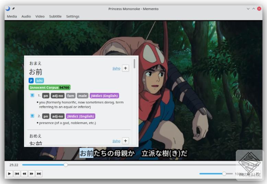Open the Settings menu
The height and width of the screenshot is (184, 267).
point(73,16)
